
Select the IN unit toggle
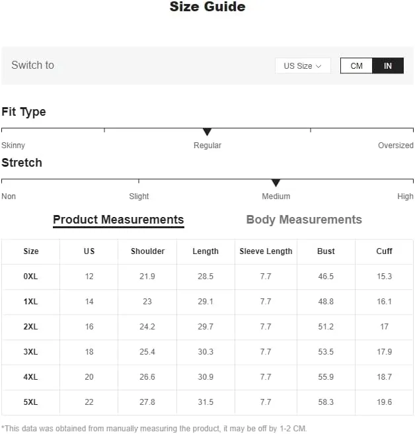click(388, 66)
